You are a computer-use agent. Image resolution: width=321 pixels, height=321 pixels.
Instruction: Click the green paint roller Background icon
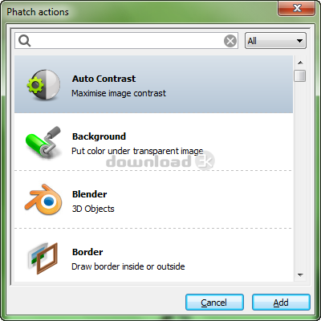coord(43,142)
